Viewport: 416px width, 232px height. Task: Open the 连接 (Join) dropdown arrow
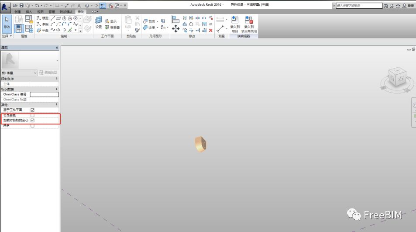tap(158, 28)
